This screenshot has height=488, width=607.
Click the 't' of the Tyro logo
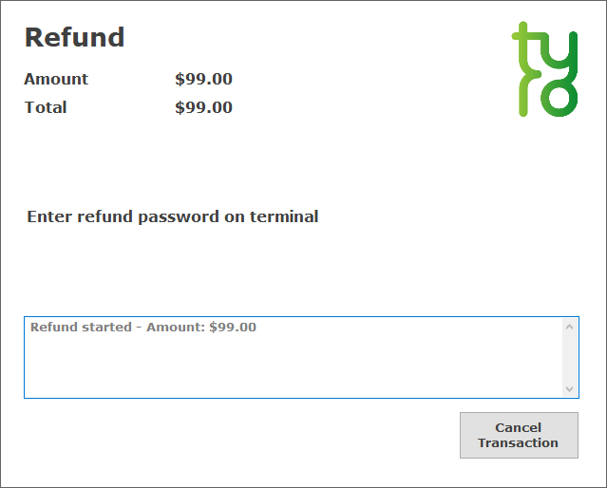525,45
